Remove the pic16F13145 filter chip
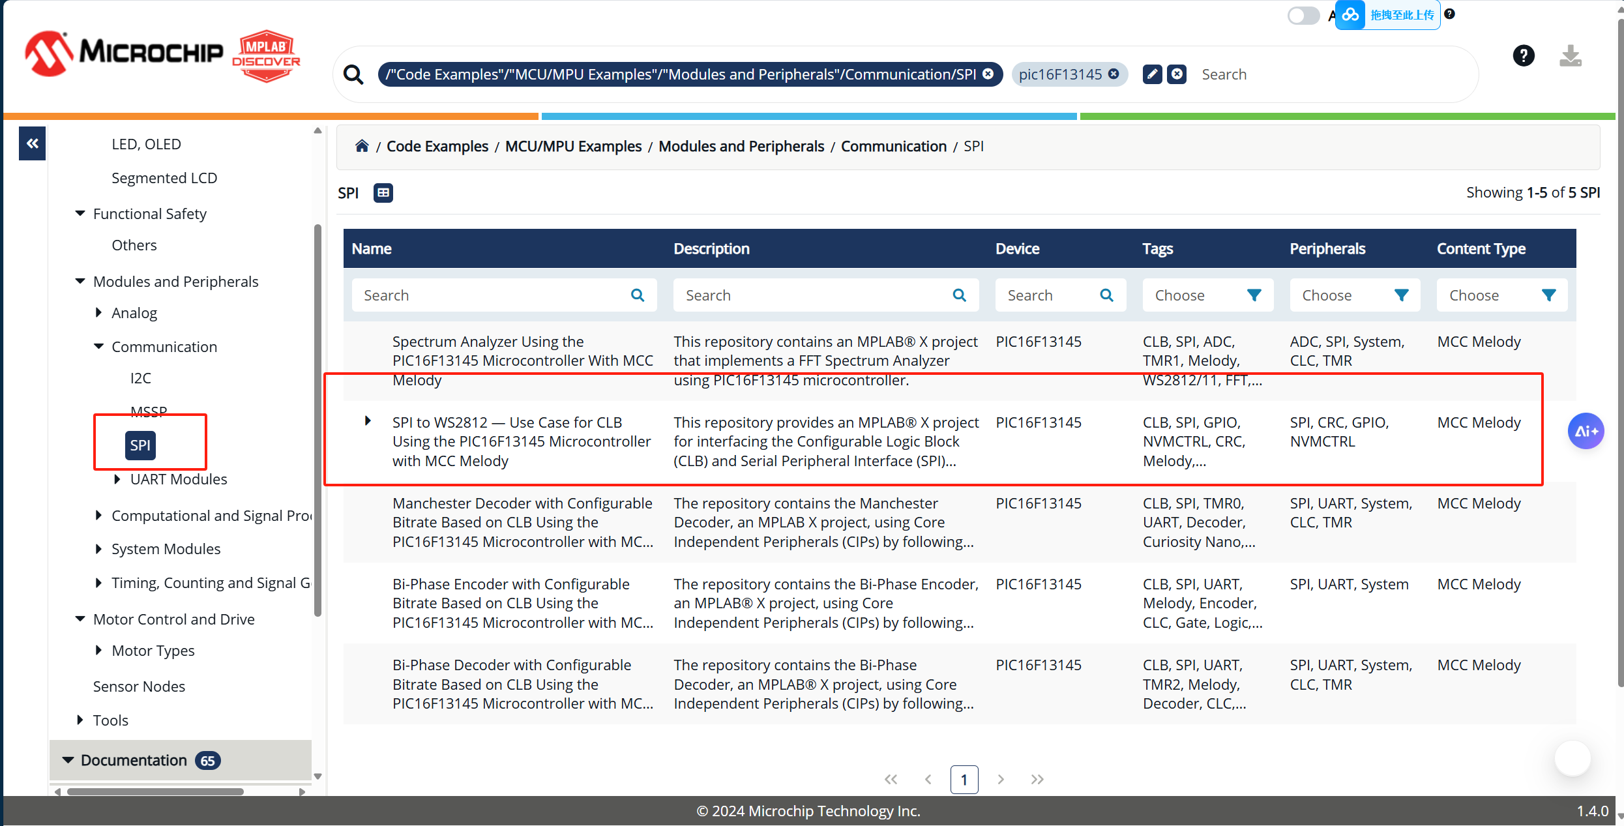 click(x=1114, y=74)
